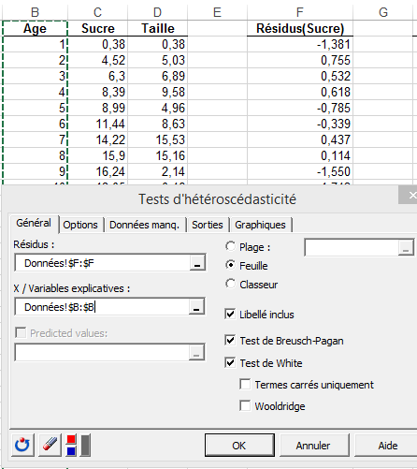Screen dimensions: 417x469
Task: Click the Résidus(Sucre) header cell
Action: tap(300, 28)
